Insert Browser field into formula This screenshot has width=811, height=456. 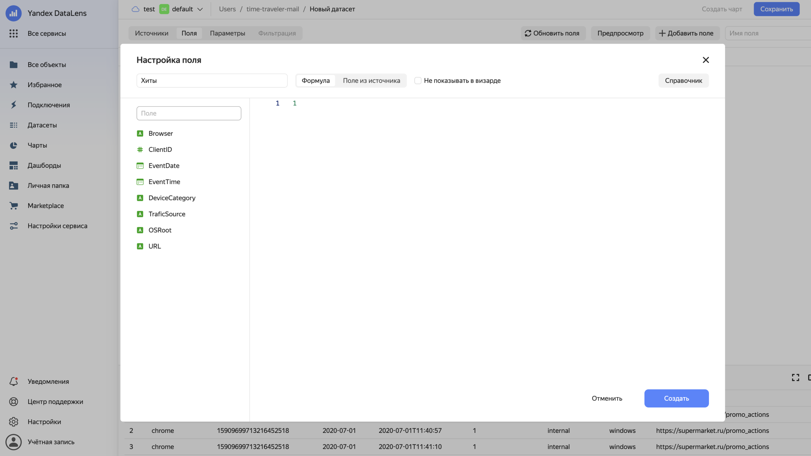point(161,133)
